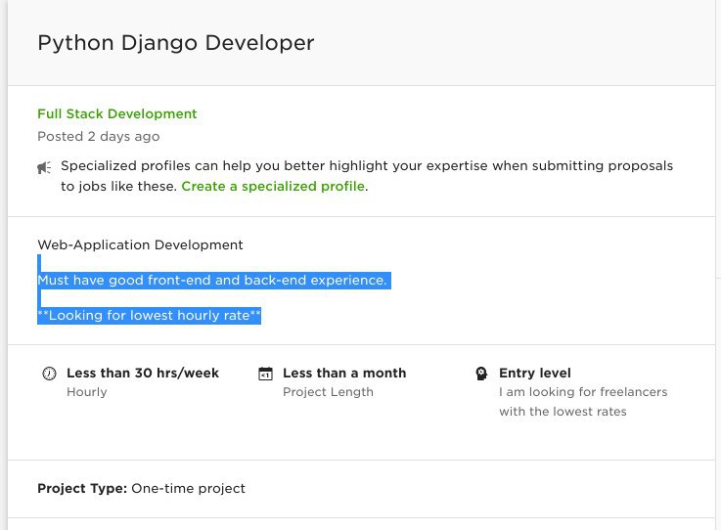Click the One-time project value
This screenshot has width=721, height=530.
click(x=188, y=488)
